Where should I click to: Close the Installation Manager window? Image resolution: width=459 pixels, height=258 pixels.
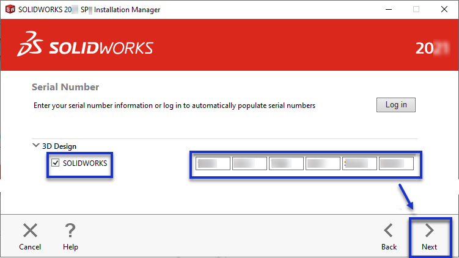pyautogui.click(x=444, y=9)
